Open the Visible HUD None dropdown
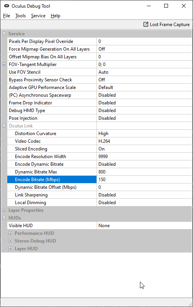The width and height of the screenshot is (193, 307). [144, 226]
